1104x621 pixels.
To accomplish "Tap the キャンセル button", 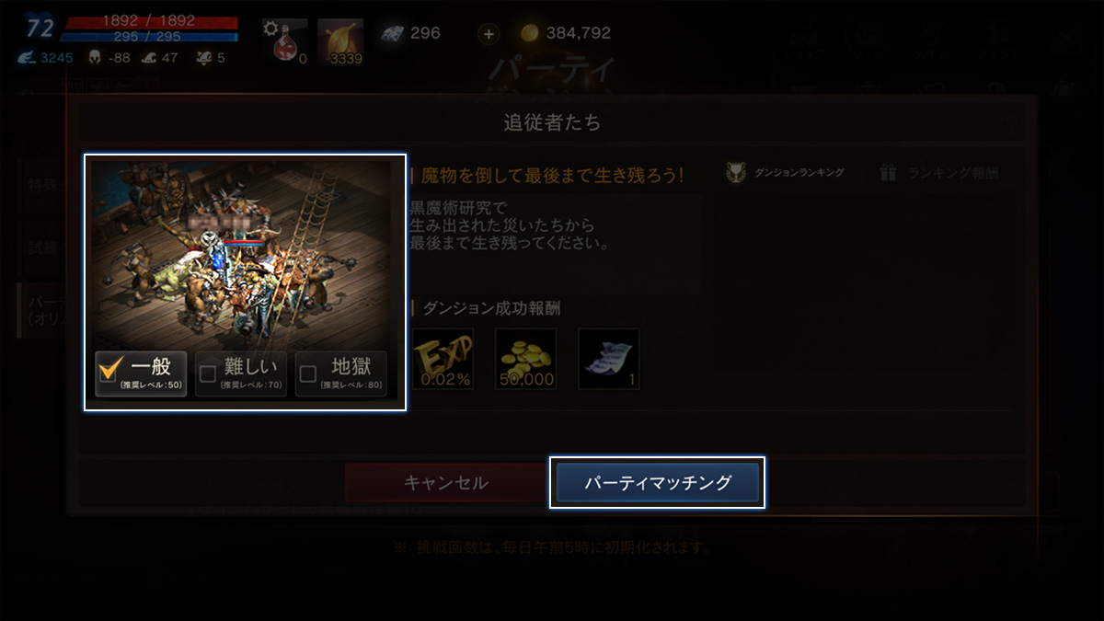I will pos(445,483).
